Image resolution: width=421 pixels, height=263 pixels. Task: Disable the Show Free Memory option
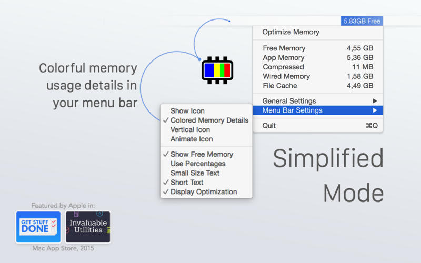[x=202, y=154]
